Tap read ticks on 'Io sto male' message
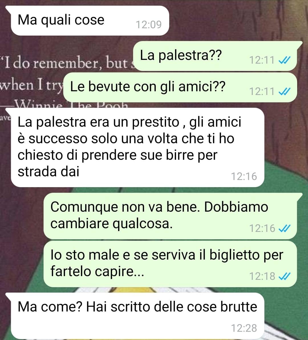The image size is (308, 340). pyautogui.click(x=284, y=276)
